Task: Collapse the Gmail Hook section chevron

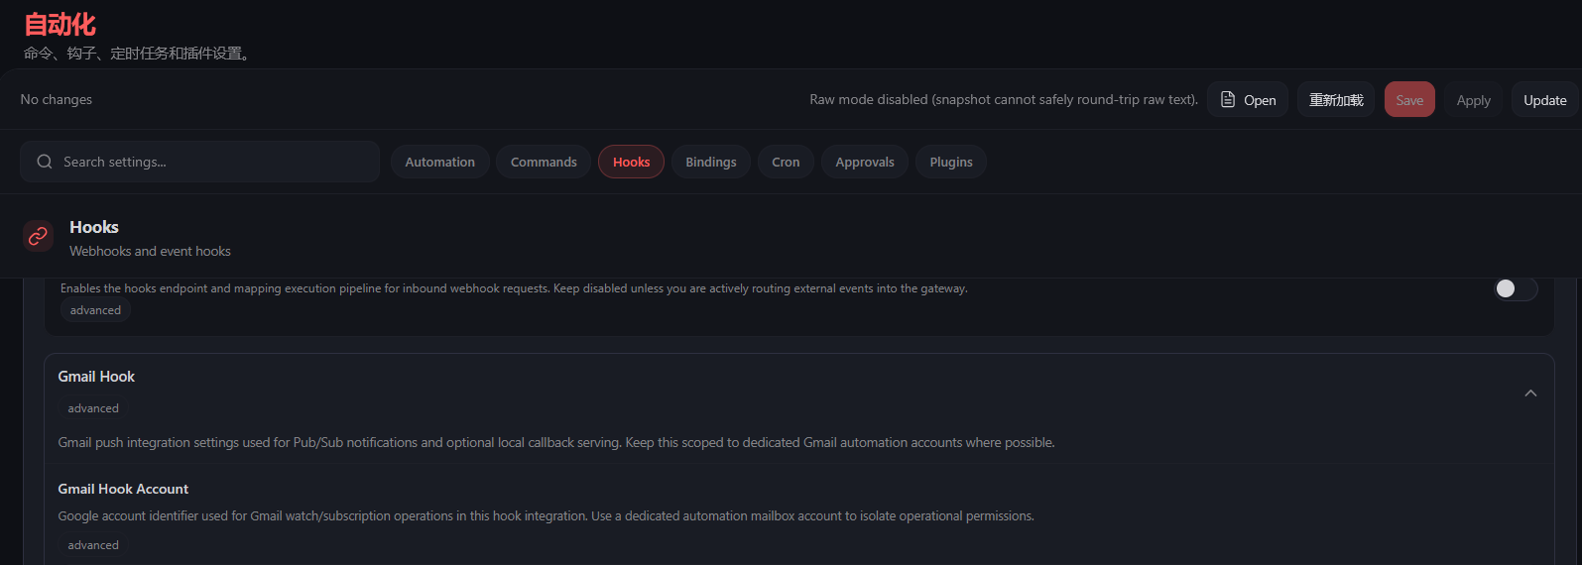Action: pos(1530,394)
